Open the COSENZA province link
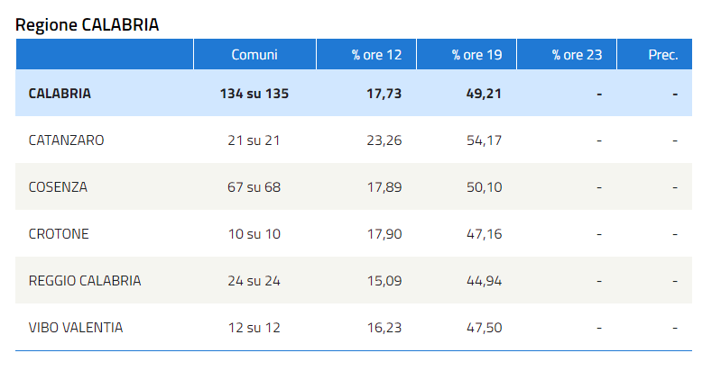The height and width of the screenshot is (380, 721). (58, 187)
